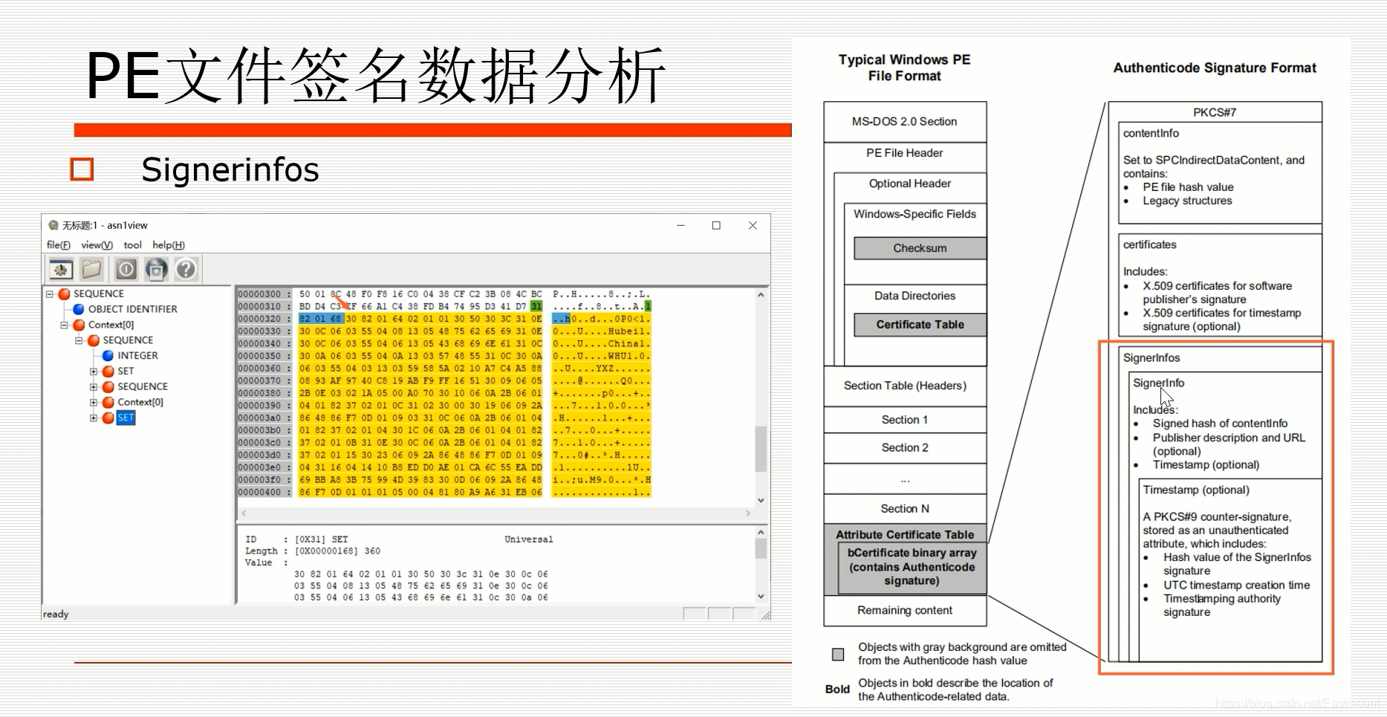Expand the collapsed Context[0] node
The image size is (1387, 717).
click(x=94, y=402)
